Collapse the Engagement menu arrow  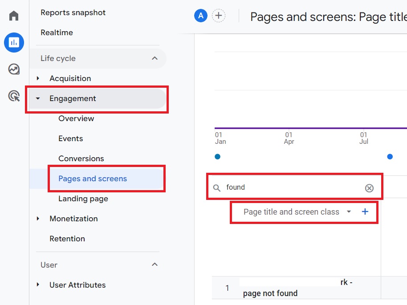coord(38,98)
